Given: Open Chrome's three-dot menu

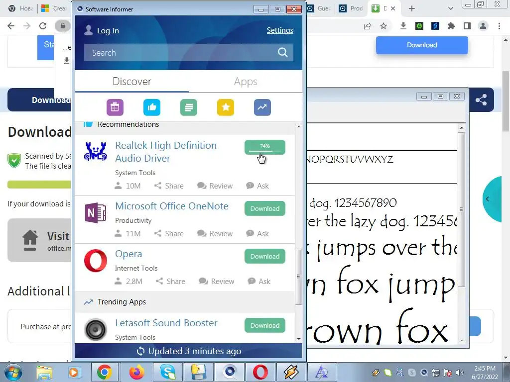Looking at the screenshot, I should point(499,26).
